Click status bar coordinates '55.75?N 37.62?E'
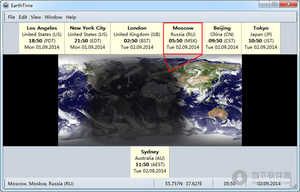This screenshot has width=300, height=192. click(x=183, y=183)
